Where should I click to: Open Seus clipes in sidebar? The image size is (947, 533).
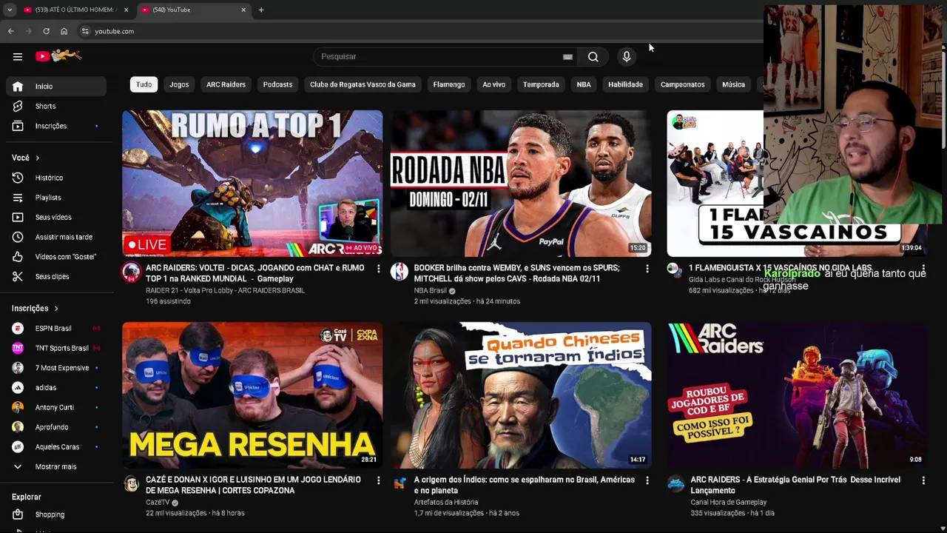pyautogui.click(x=56, y=277)
